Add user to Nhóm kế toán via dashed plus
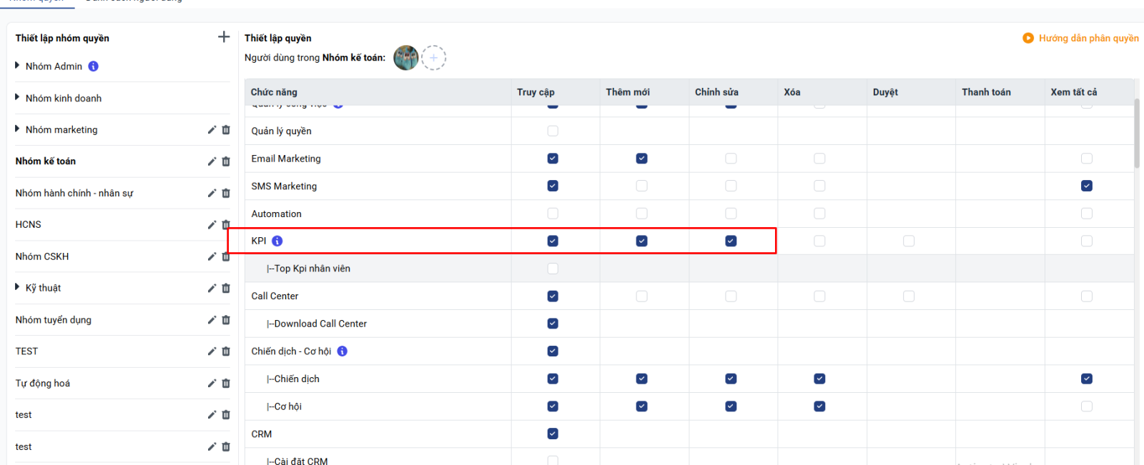Image resolution: width=1144 pixels, height=465 pixels. click(x=433, y=58)
